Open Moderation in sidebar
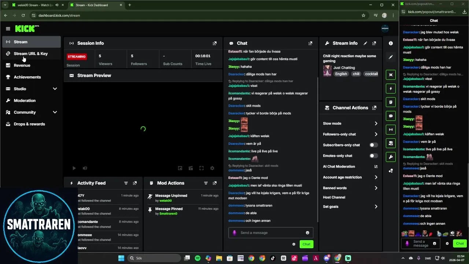Image resolution: width=469 pixels, height=264 pixels. (32, 100)
